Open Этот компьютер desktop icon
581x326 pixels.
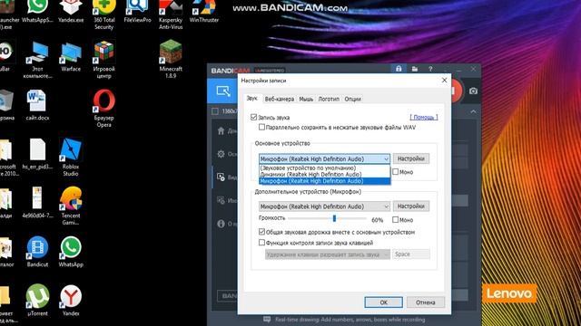pos(37,59)
